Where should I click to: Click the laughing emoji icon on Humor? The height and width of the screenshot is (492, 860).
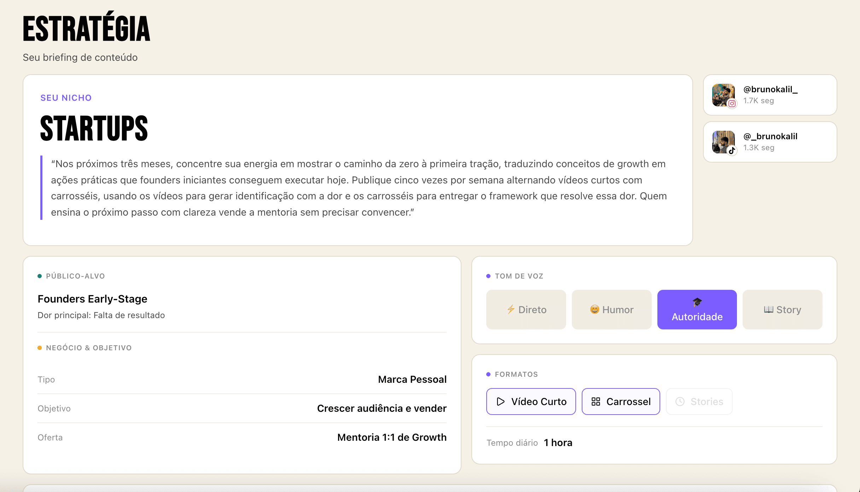tap(595, 310)
